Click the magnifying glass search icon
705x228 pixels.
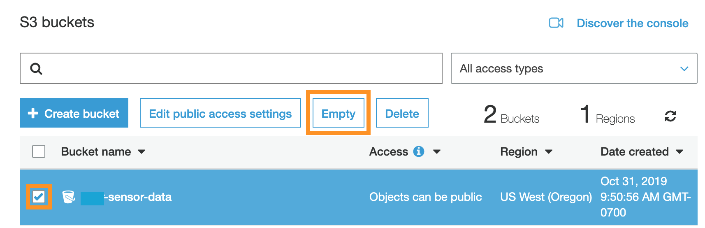(x=36, y=69)
